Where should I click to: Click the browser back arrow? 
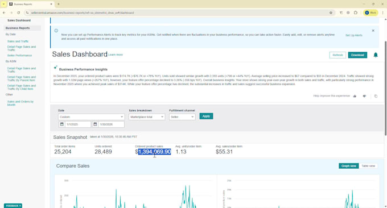point(4,13)
